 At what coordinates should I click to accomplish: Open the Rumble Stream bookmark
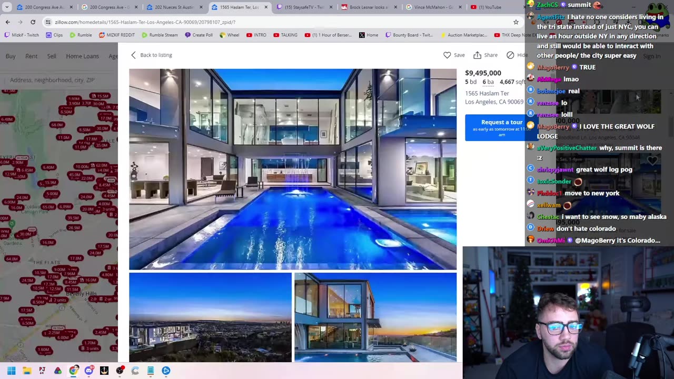[160, 35]
